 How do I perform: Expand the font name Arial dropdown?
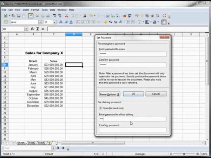click(x=40, y=22)
